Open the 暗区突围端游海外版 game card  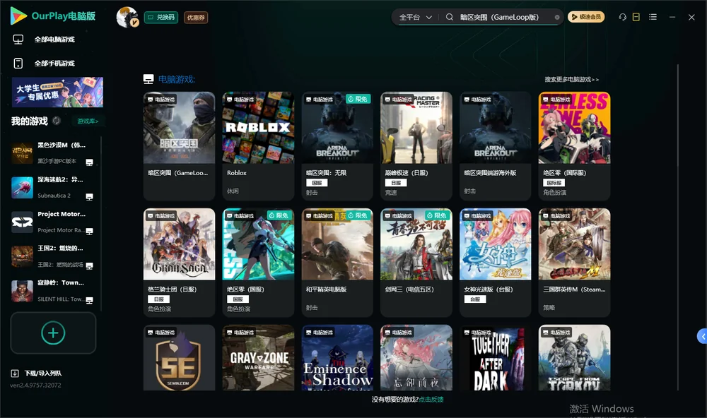point(495,145)
